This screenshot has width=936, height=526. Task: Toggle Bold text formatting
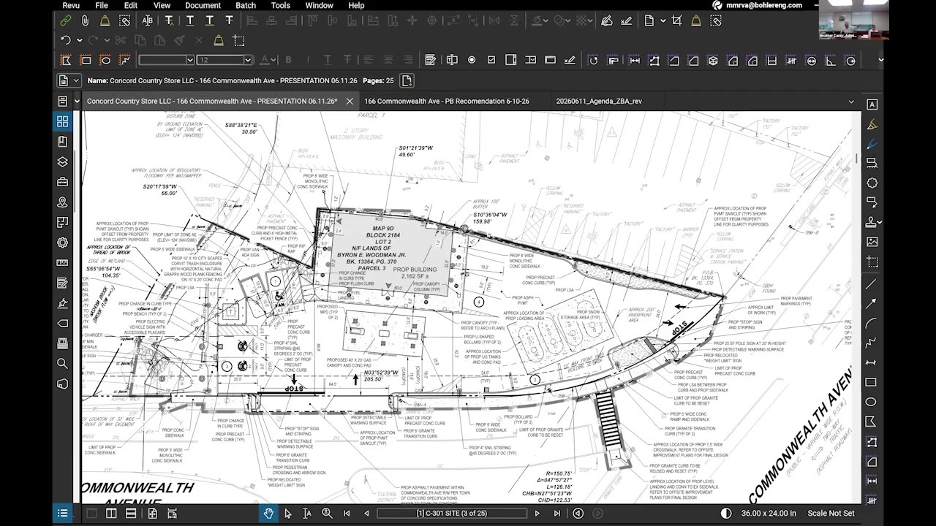click(x=289, y=60)
